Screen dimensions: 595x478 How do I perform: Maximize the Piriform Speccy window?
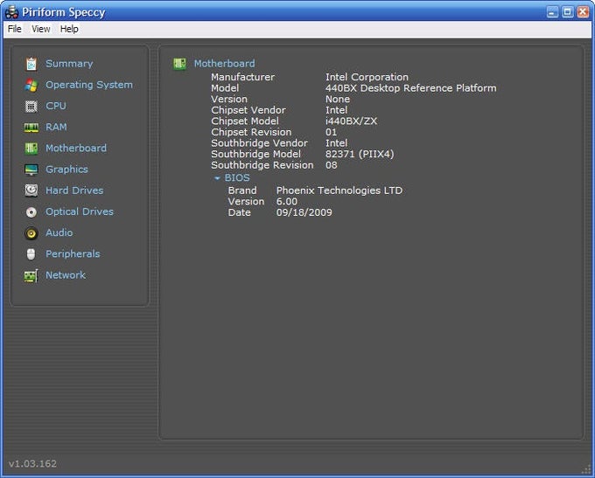point(567,11)
